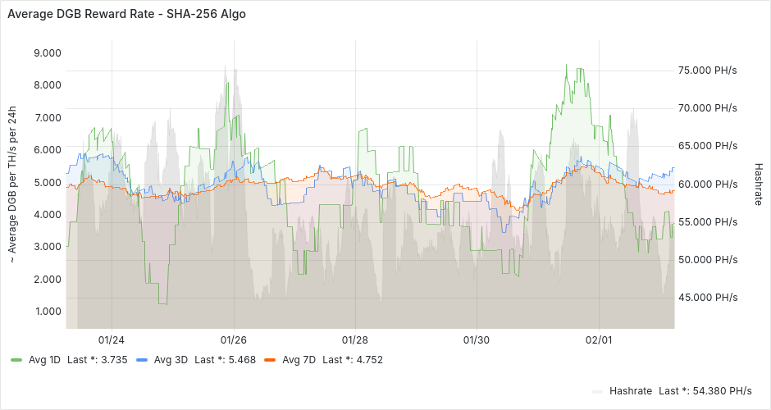Click the 01/24 date tick on x-axis
The width and height of the screenshot is (771, 410).
point(112,339)
